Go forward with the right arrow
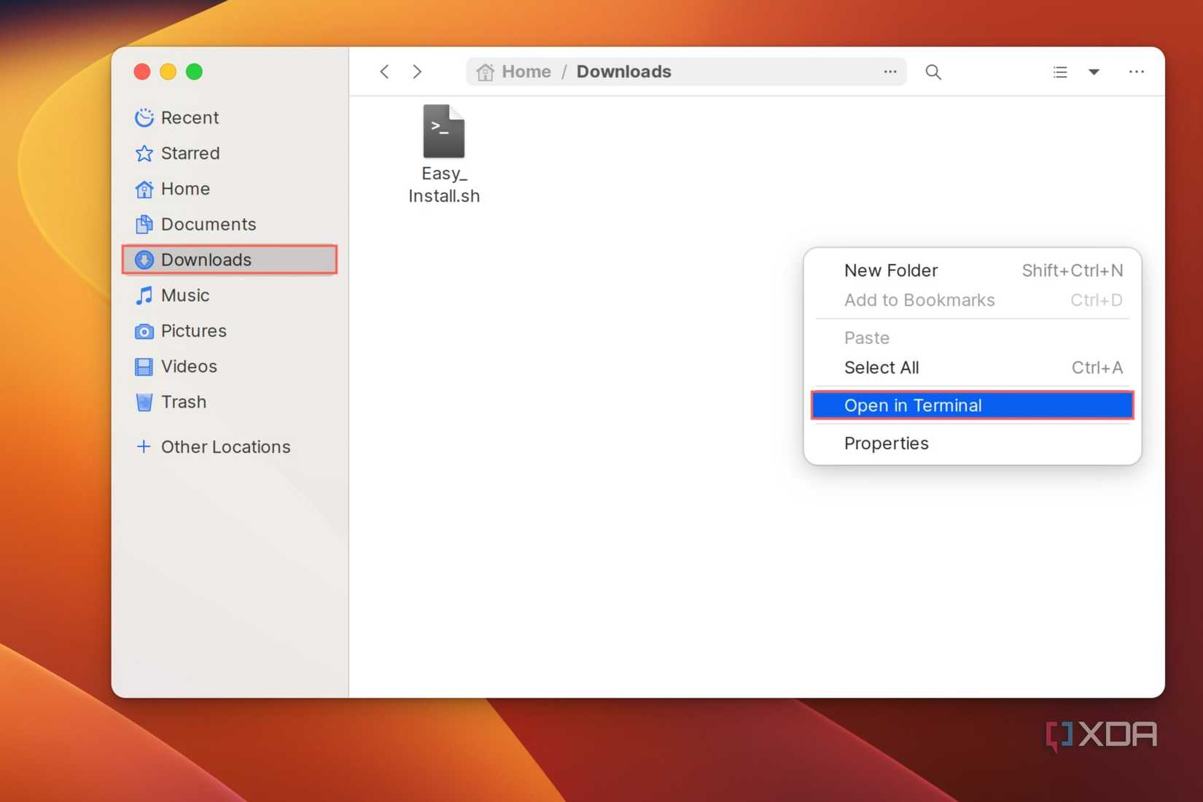The image size is (1203, 802). (x=417, y=71)
